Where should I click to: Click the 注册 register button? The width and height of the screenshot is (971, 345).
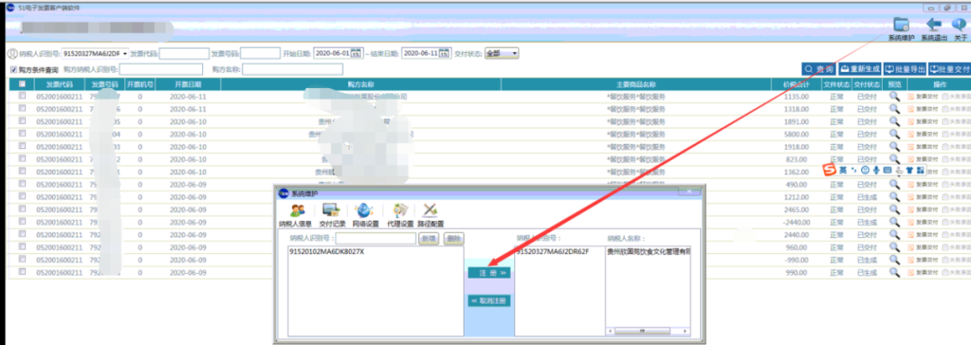coord(488,272)
